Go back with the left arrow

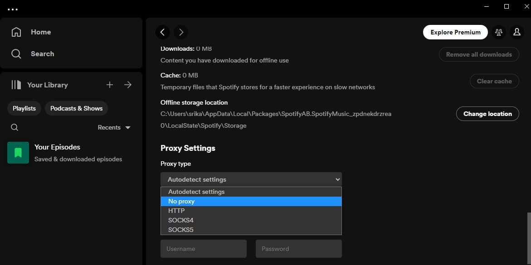click(162, 32)
